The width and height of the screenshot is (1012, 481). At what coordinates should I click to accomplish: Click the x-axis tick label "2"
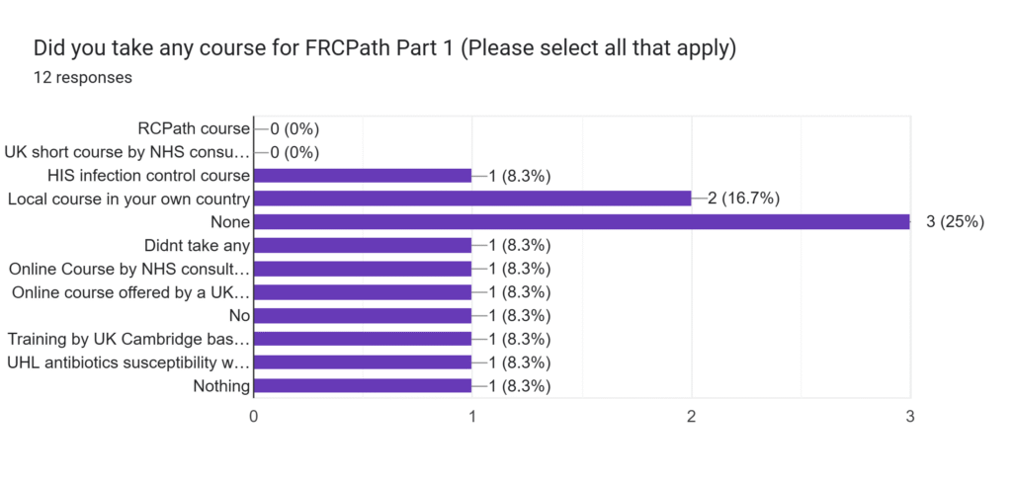pos(691,417)
